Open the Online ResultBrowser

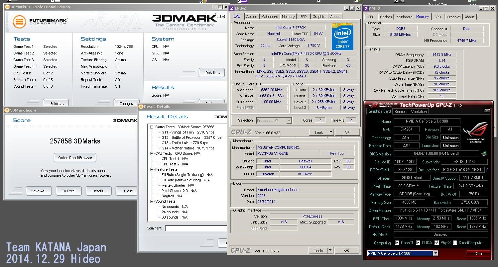coord(75,158)
